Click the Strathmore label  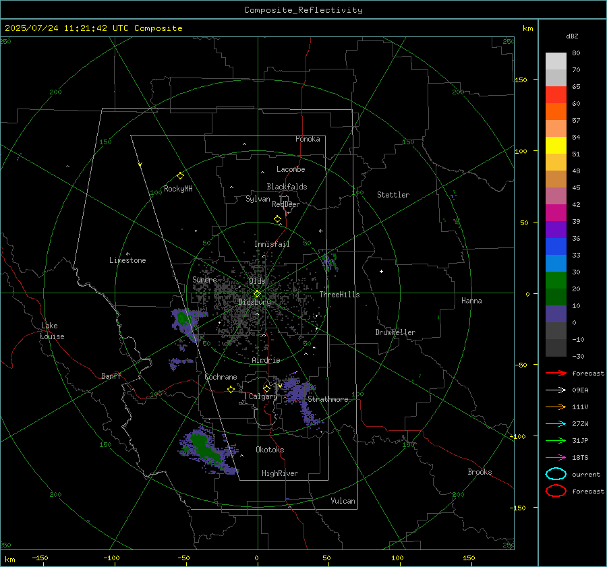(x=328, y=399)
